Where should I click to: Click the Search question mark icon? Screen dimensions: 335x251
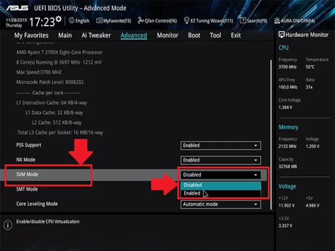pyautogui.click(x=243, y=20)
